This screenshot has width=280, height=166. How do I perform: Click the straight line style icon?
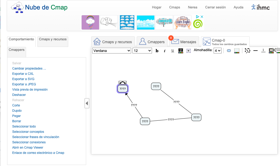255,51
